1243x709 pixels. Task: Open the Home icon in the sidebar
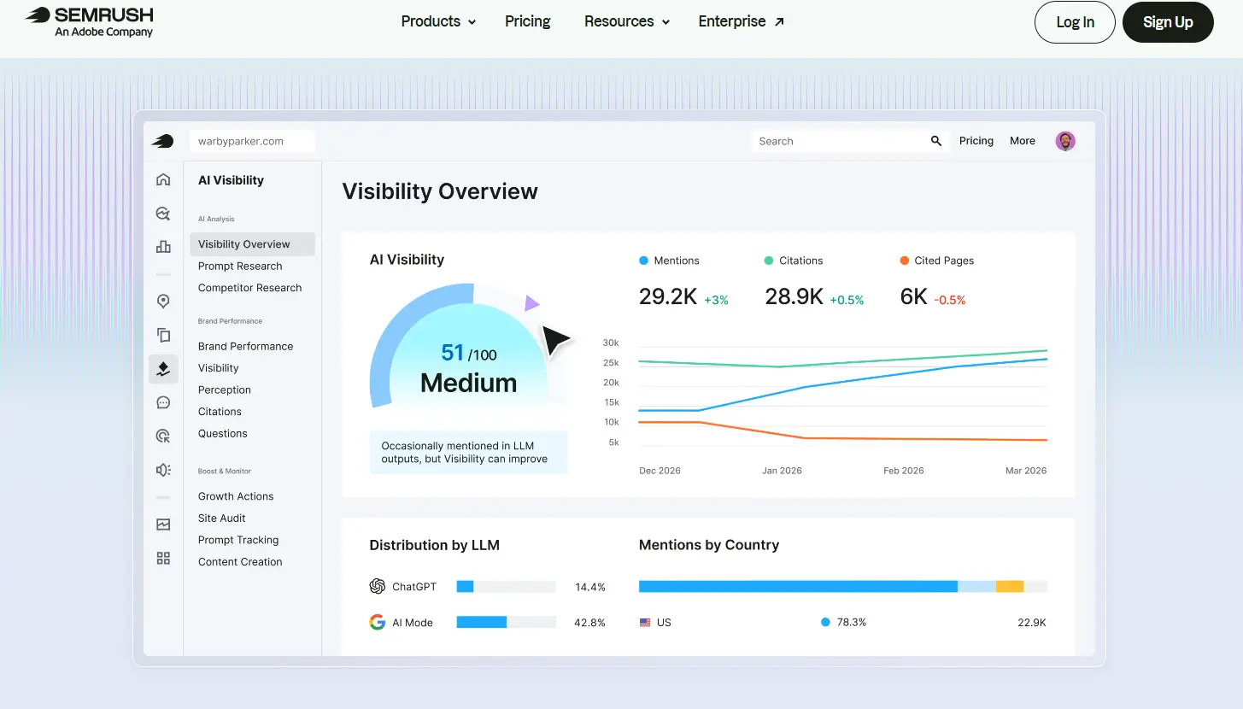[x=163, y=179]
